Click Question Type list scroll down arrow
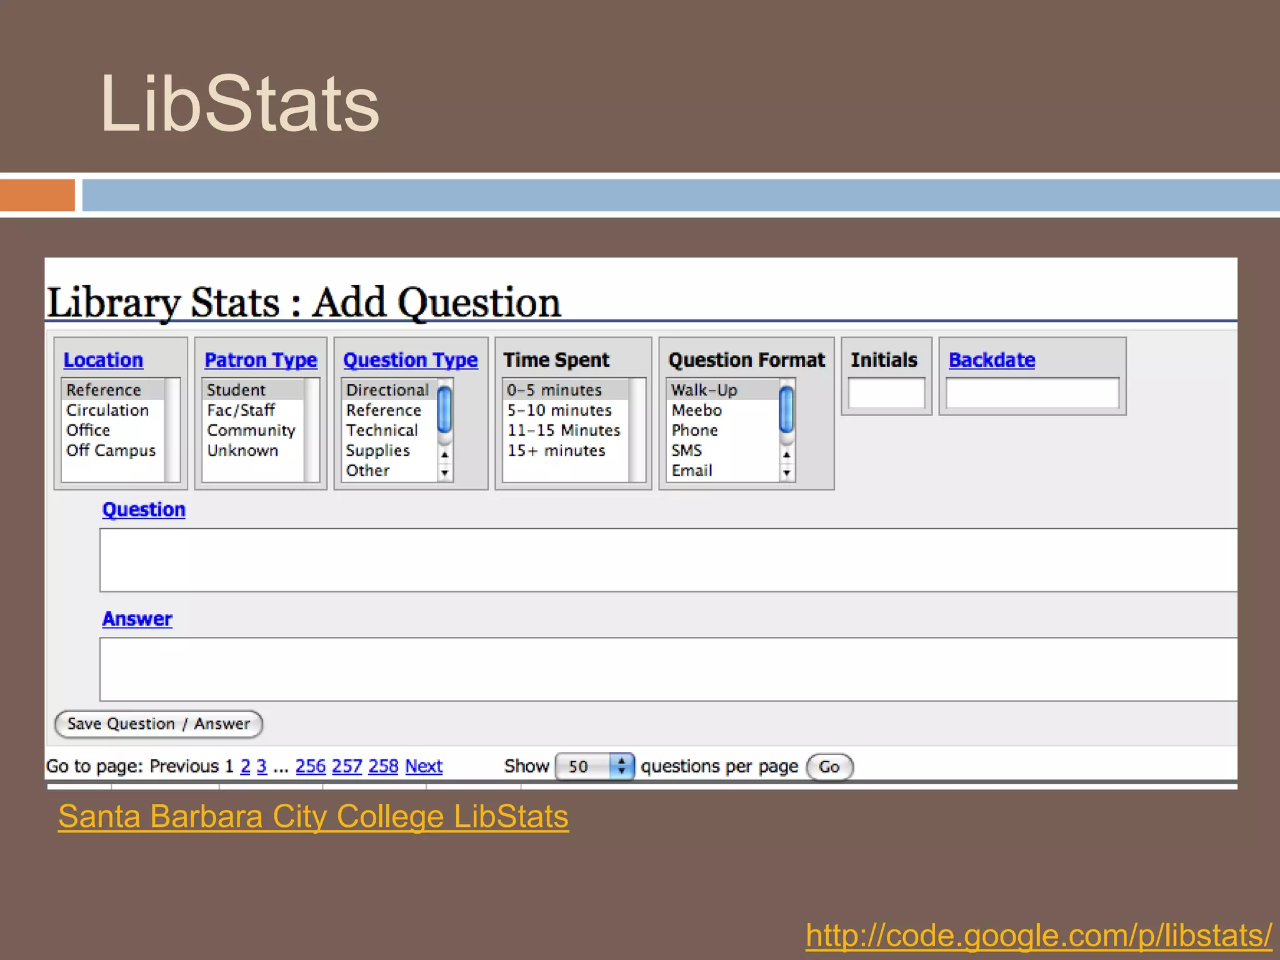 [x=444, y=473]
